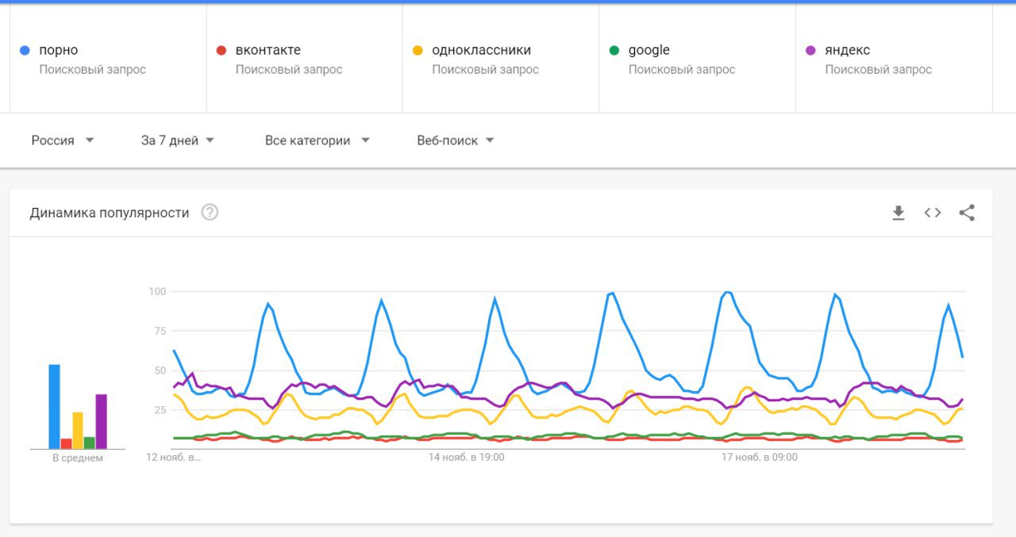Open help tooltip next to Динамика популярности
This screenshot has height=537, width=1016.
tap(210, 213)
